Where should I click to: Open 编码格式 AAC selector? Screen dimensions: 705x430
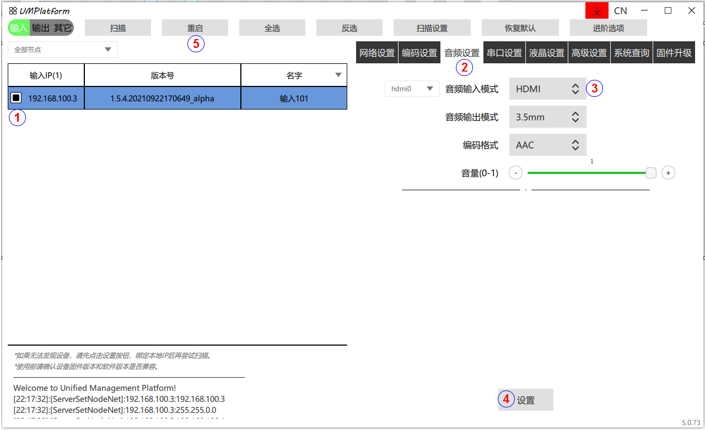[547, 145]
